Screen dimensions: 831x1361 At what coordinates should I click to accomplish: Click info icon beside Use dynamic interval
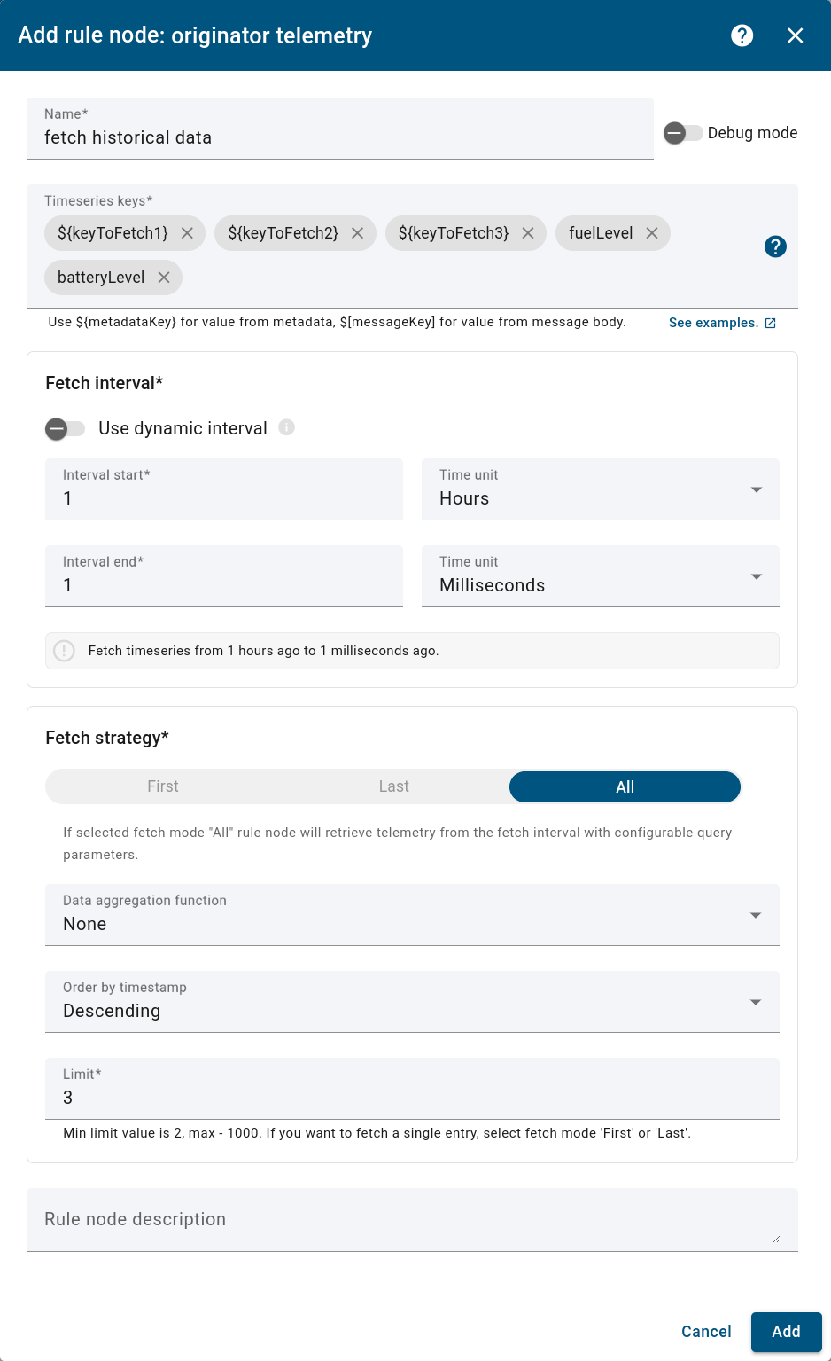(286, 427)
